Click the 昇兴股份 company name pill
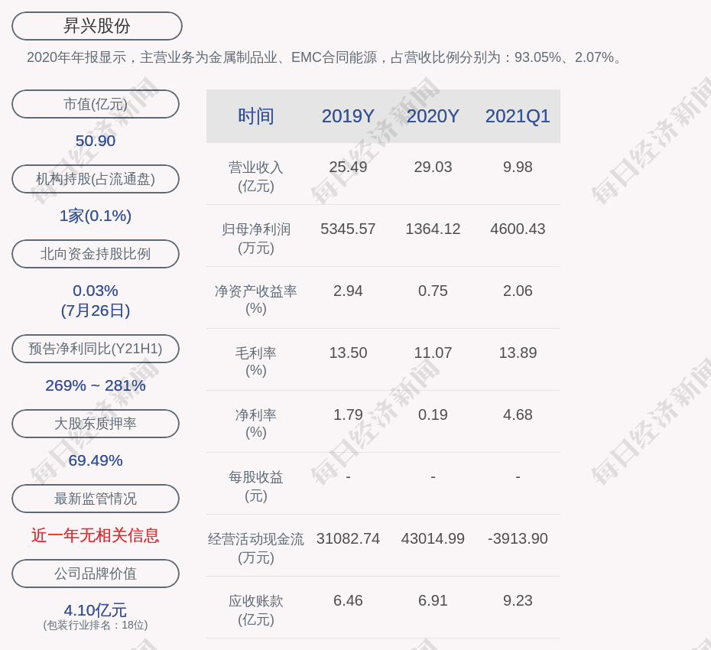The height and width of the screenshot is (650, 711). click(x=96, y=26)
